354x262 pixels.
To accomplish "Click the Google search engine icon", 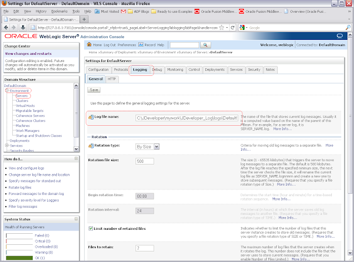I will [x=242, y=28].
